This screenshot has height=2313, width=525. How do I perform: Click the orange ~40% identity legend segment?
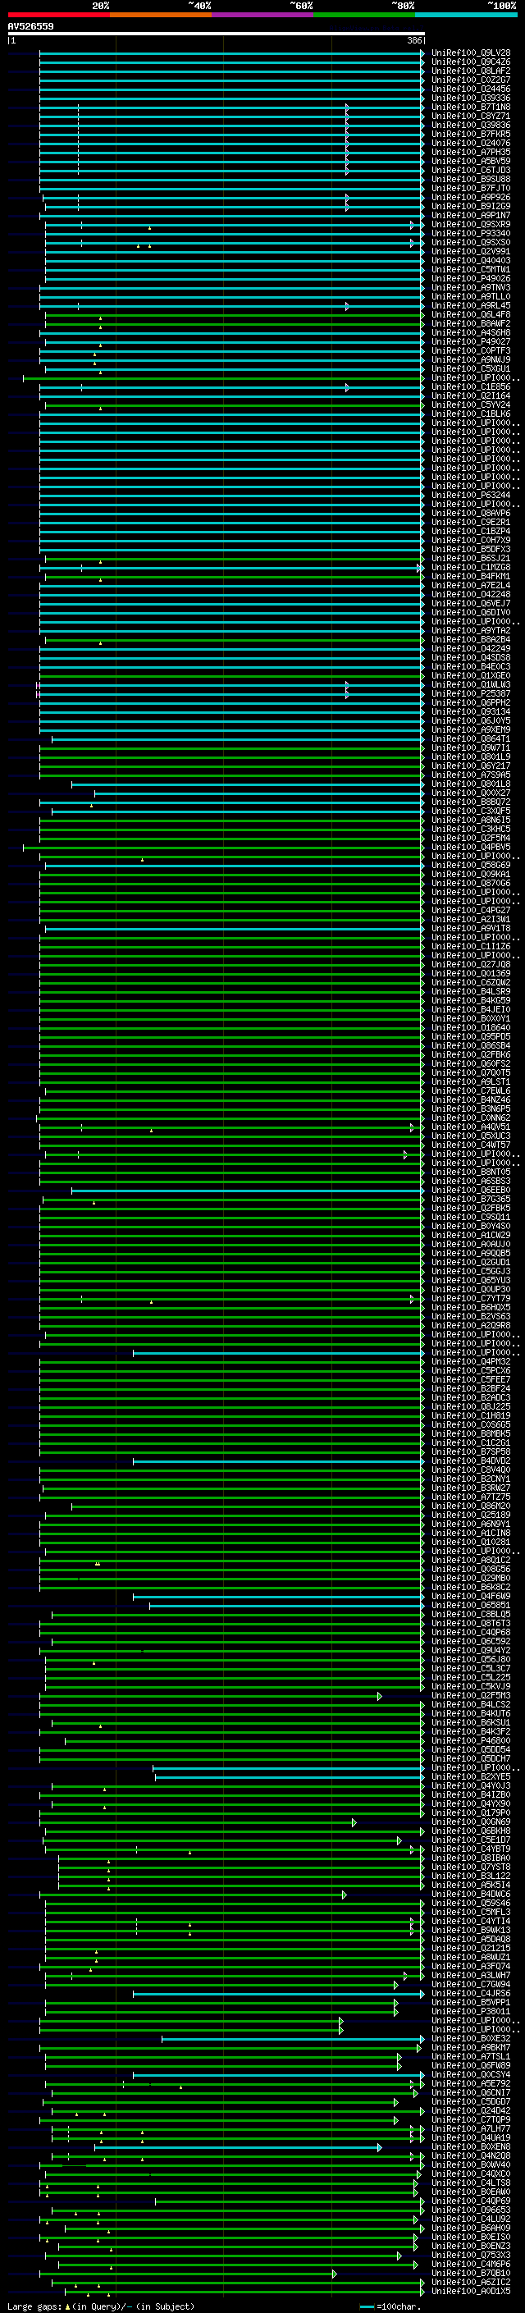(161, 16)
